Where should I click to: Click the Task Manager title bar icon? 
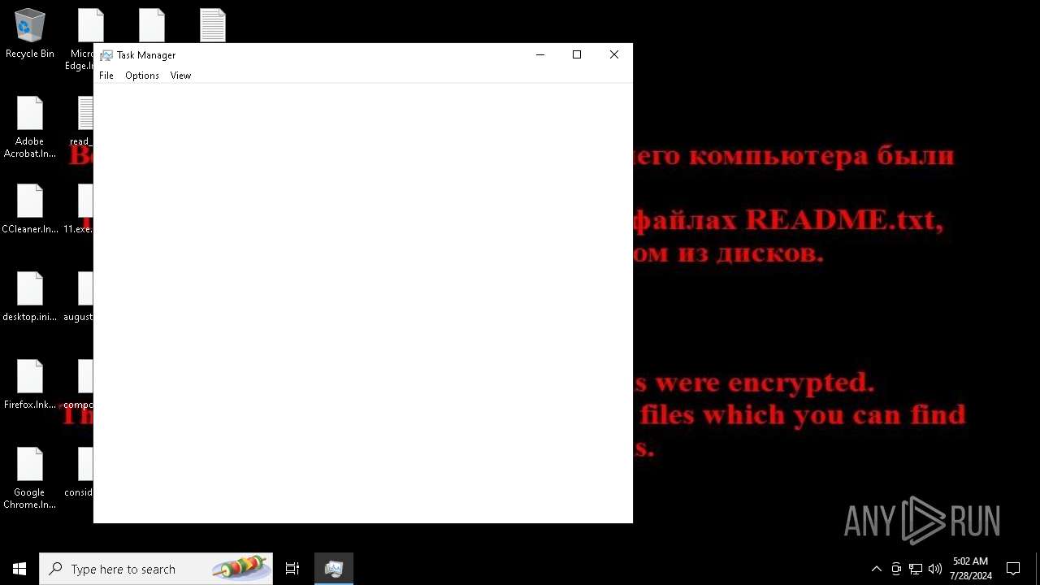(x=106, y=55)
